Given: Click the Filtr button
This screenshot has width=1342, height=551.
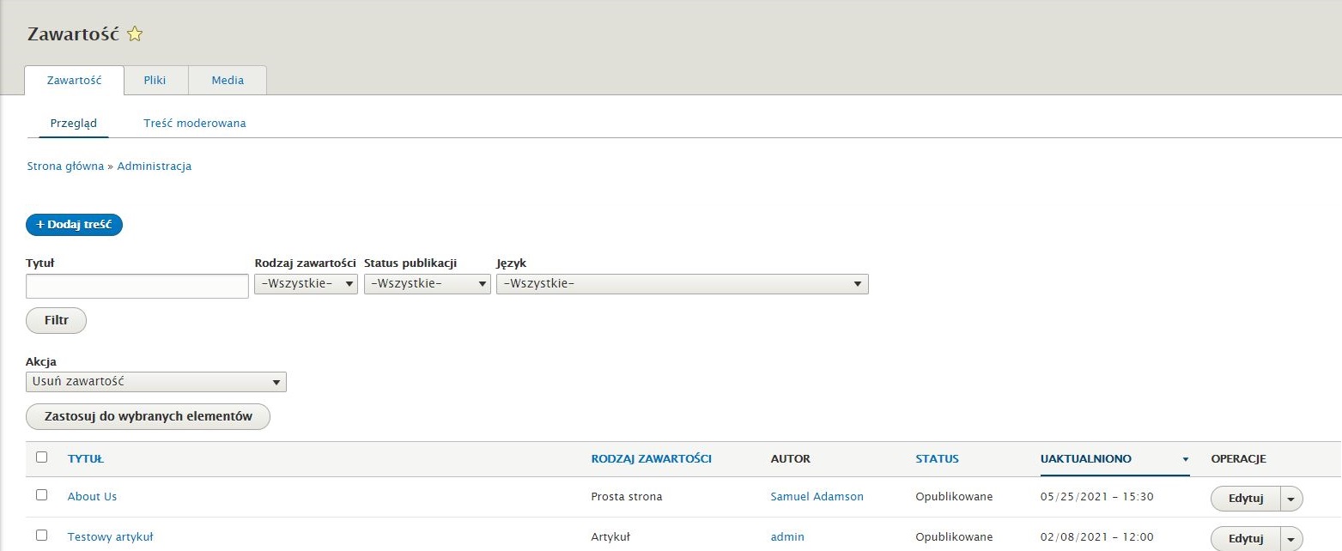Looking at the screenshot, I should coord(56,320).
